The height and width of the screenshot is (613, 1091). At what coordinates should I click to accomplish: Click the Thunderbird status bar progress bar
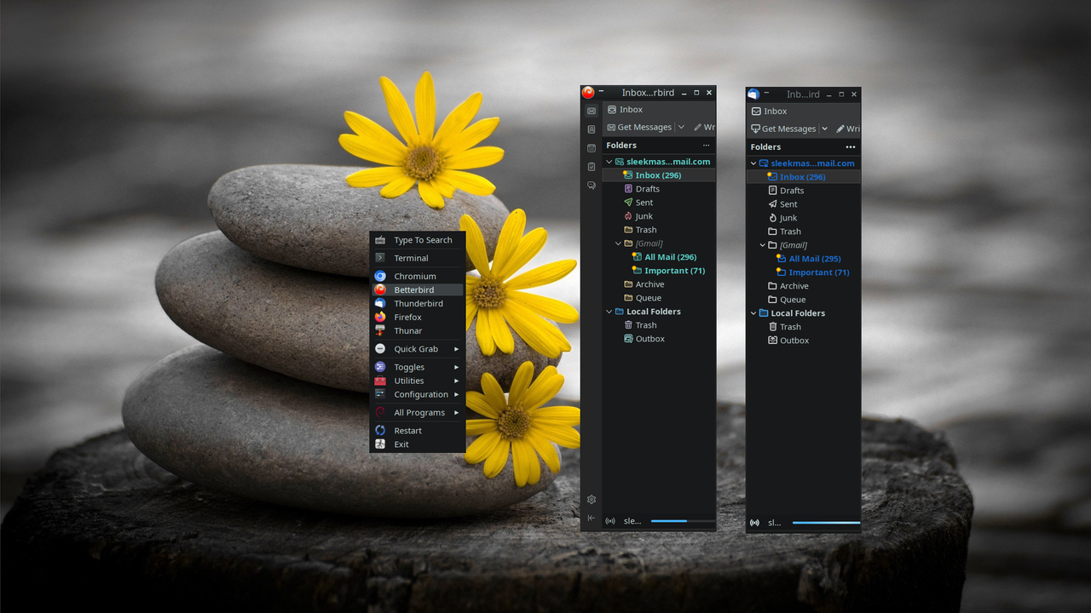(826, 523)
